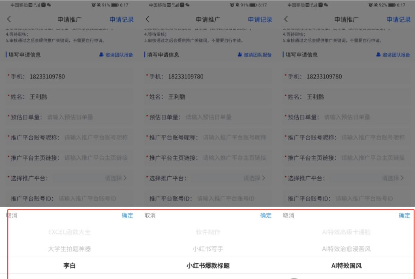Confirm the 李白 selection with its 确定 button
This screenshot has width=415, height=279.
[127, 216]
